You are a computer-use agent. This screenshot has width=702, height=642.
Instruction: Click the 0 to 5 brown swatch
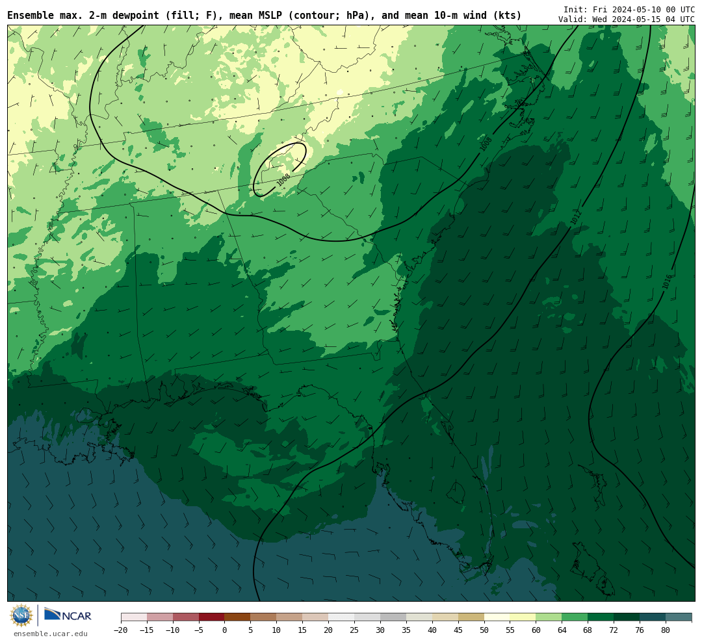(238, 617)
